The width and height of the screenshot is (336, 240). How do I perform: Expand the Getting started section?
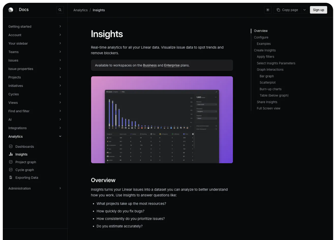60,26
